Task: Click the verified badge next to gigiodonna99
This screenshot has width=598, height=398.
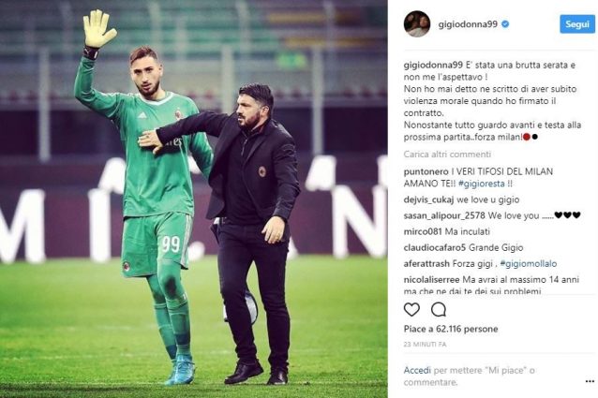Action: (505, 24)
